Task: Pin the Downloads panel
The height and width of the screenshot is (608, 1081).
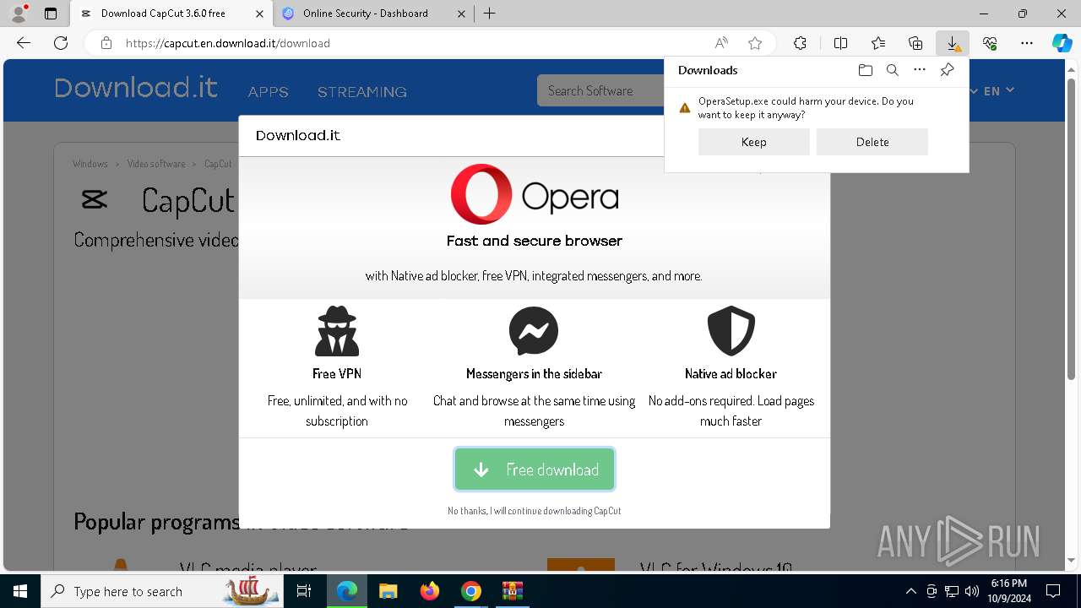Action: pyautogui.click(x=947, y=70)
